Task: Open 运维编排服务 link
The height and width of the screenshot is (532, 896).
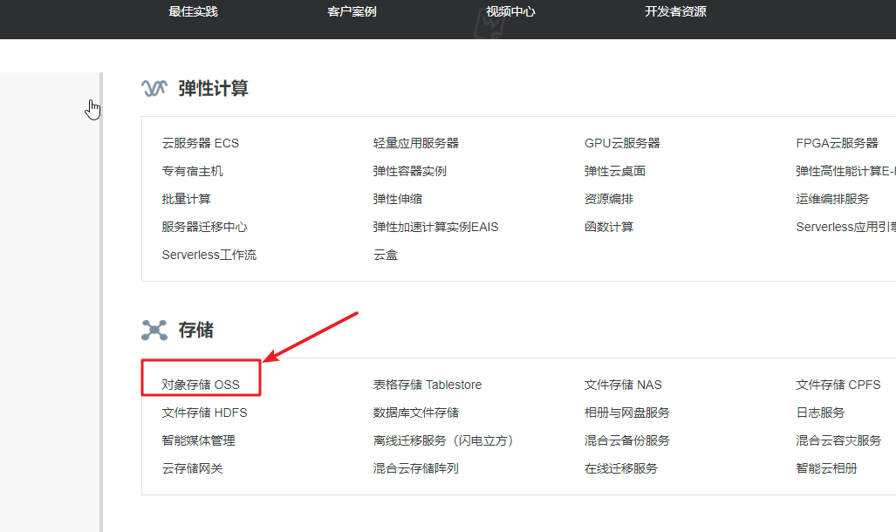Action: (832, 200)
